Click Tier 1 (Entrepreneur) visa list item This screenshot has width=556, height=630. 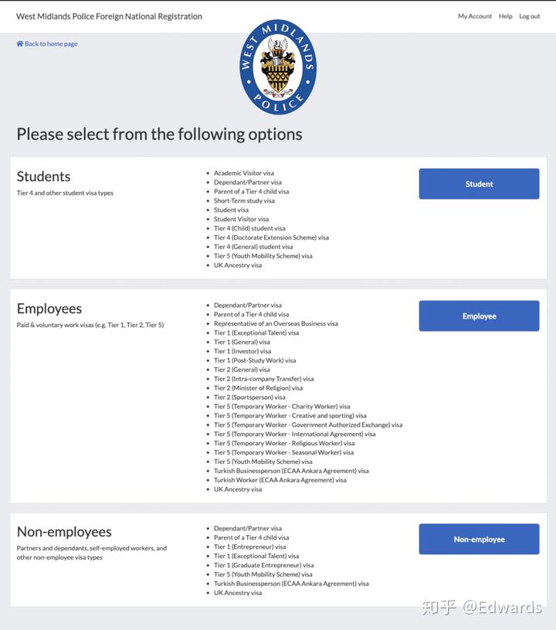249,547
